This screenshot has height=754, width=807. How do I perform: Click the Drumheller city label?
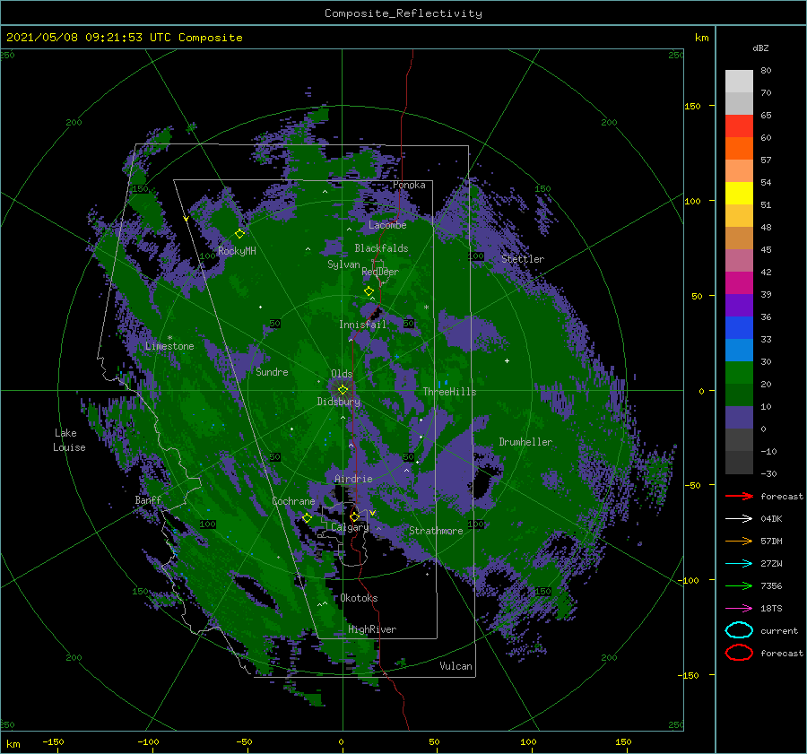click(525, 442)
